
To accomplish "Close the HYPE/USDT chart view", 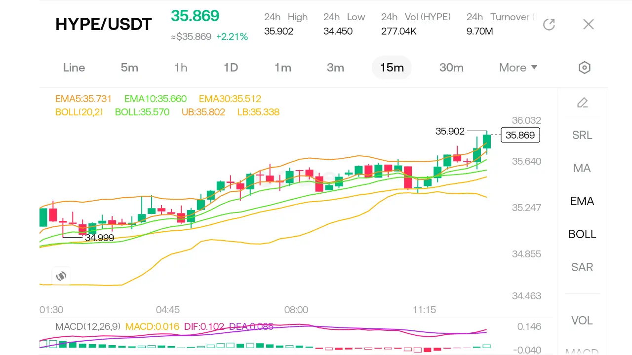I will [x=588, y=24].
